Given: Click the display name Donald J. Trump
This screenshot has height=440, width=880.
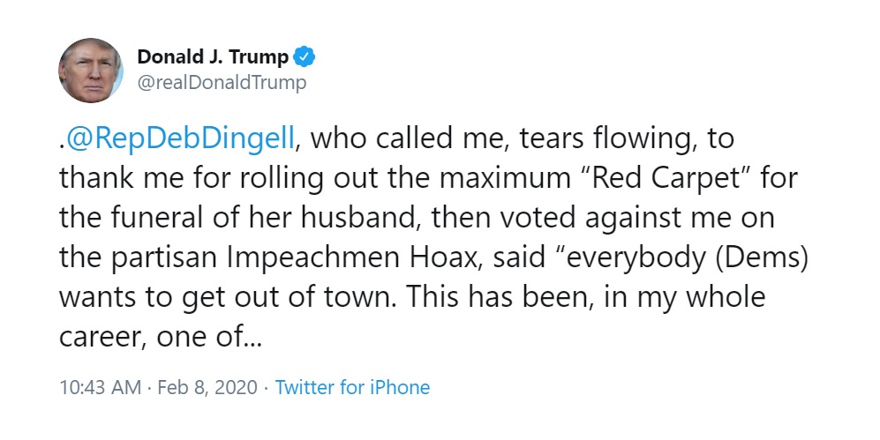Looking at the screenshot, I should 213,56.
